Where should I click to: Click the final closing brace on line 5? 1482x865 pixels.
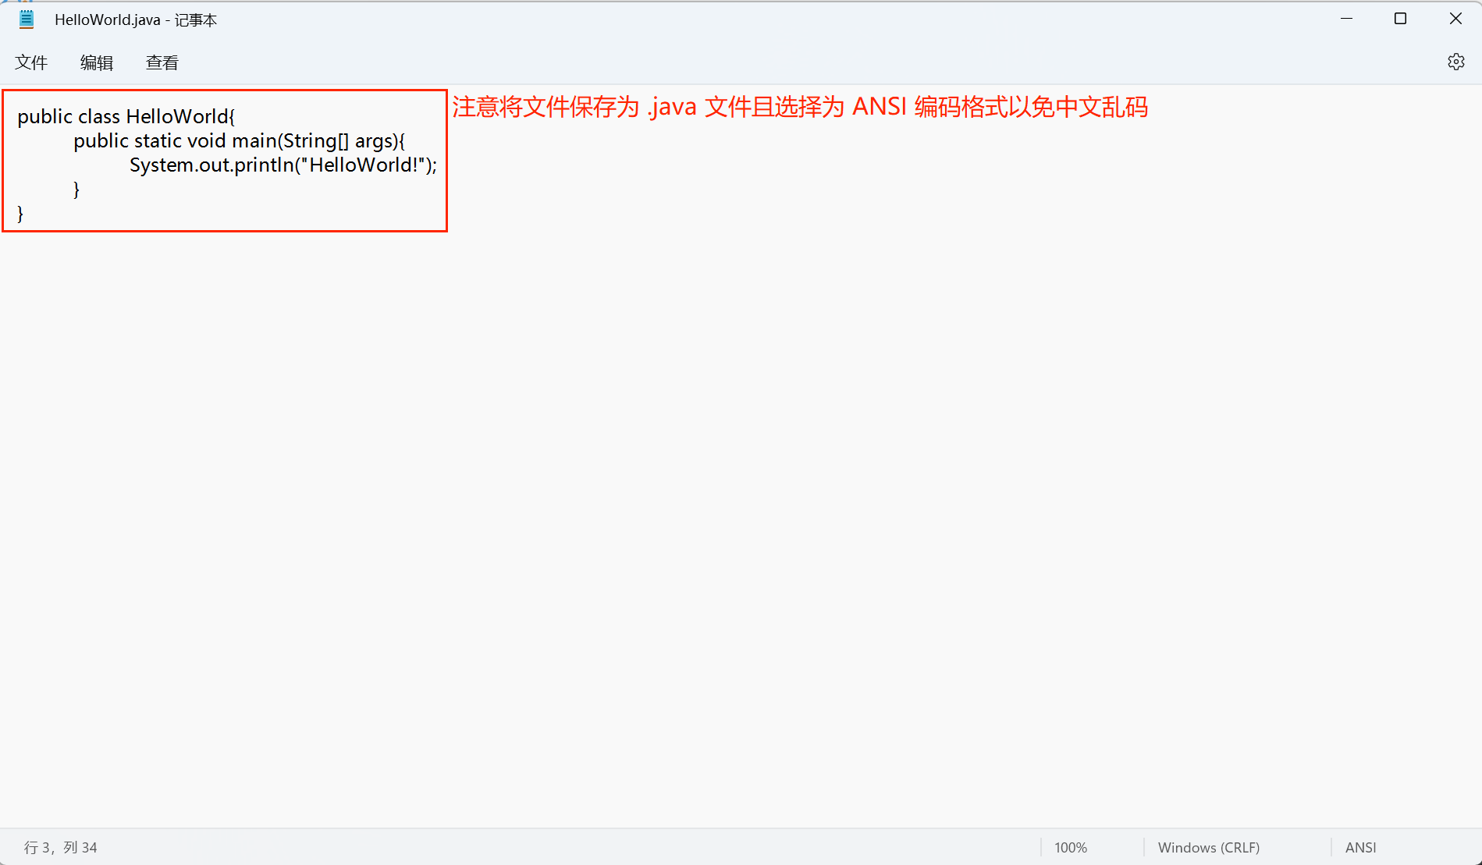point(20,213)
